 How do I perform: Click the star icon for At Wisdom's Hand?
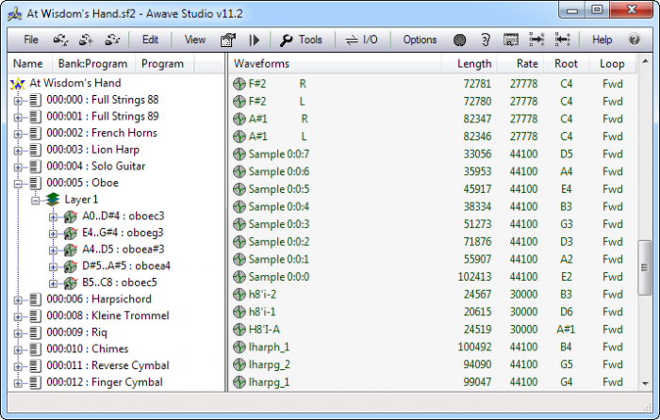(17, 83)
